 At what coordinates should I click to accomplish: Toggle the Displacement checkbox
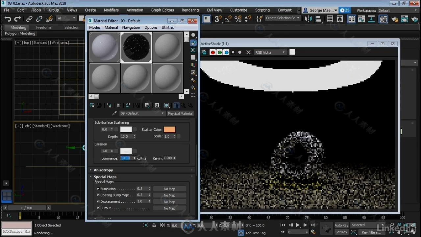pos(98,201)
